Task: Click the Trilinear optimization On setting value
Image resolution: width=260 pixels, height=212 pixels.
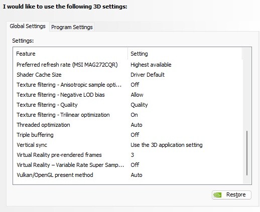Action: click(134, 115)
